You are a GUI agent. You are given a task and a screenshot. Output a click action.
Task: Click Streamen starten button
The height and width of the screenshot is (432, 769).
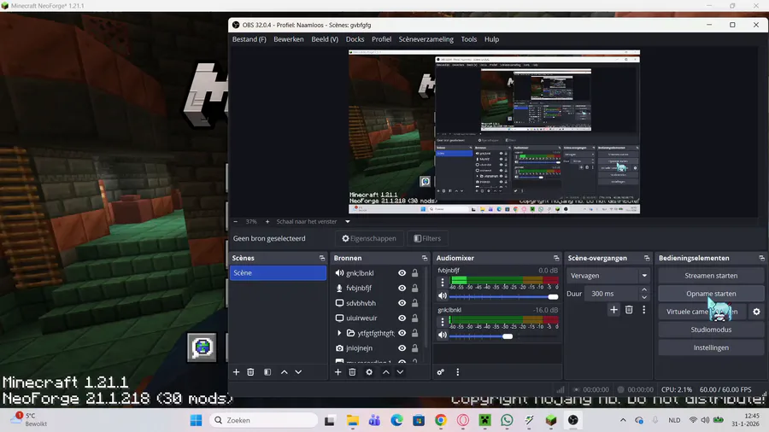[711, 276]
